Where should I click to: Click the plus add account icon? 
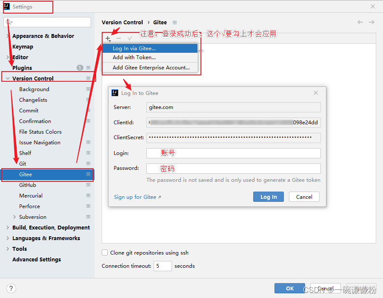tap(108, 39)
